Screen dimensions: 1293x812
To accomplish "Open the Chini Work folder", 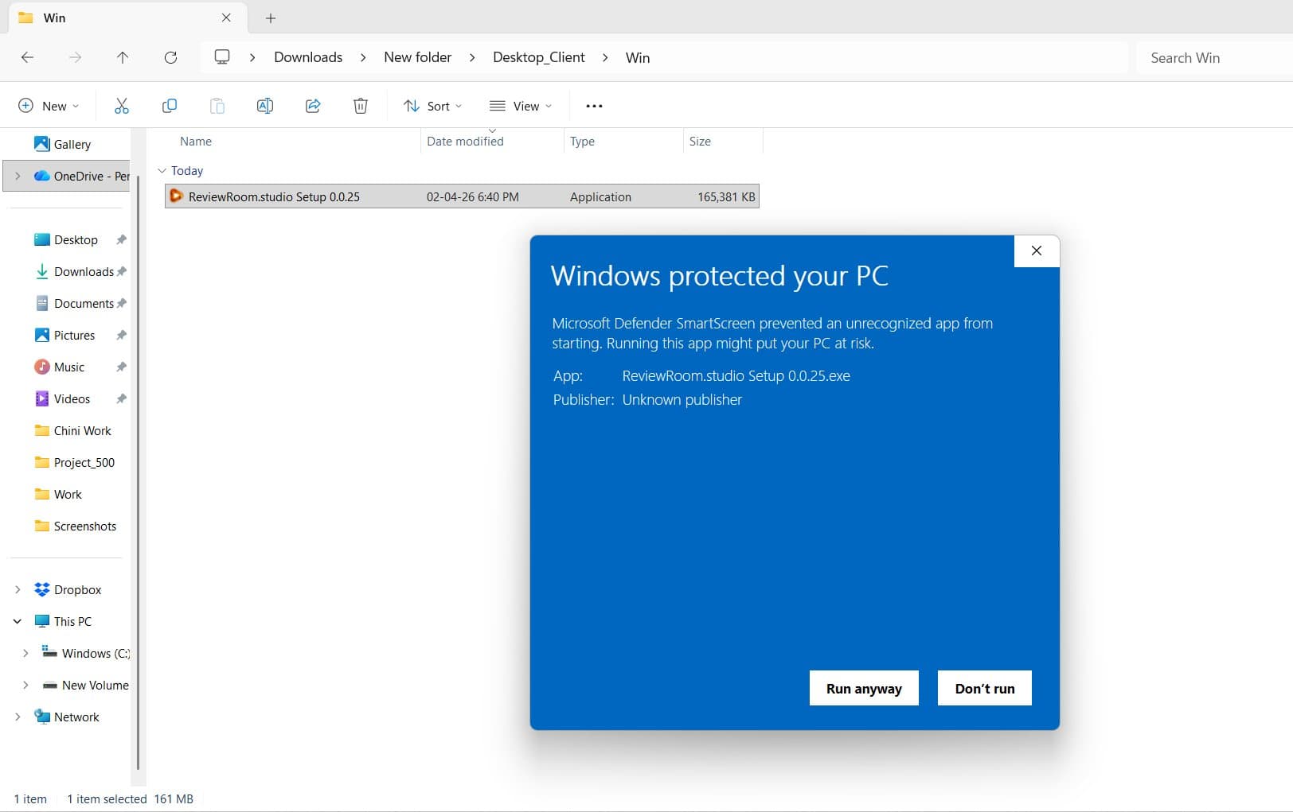I will click(x=73, y=430).
